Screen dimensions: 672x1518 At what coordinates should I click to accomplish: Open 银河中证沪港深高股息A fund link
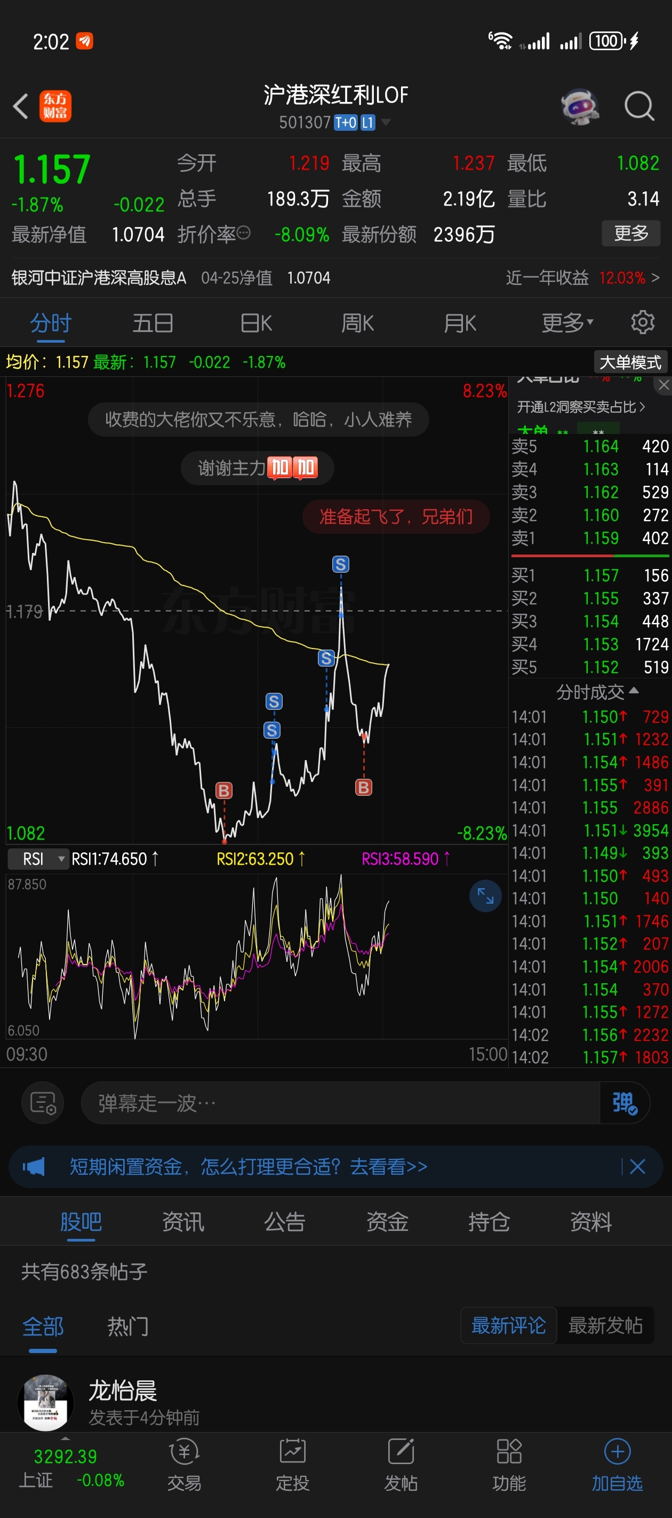tap(99, 278)
